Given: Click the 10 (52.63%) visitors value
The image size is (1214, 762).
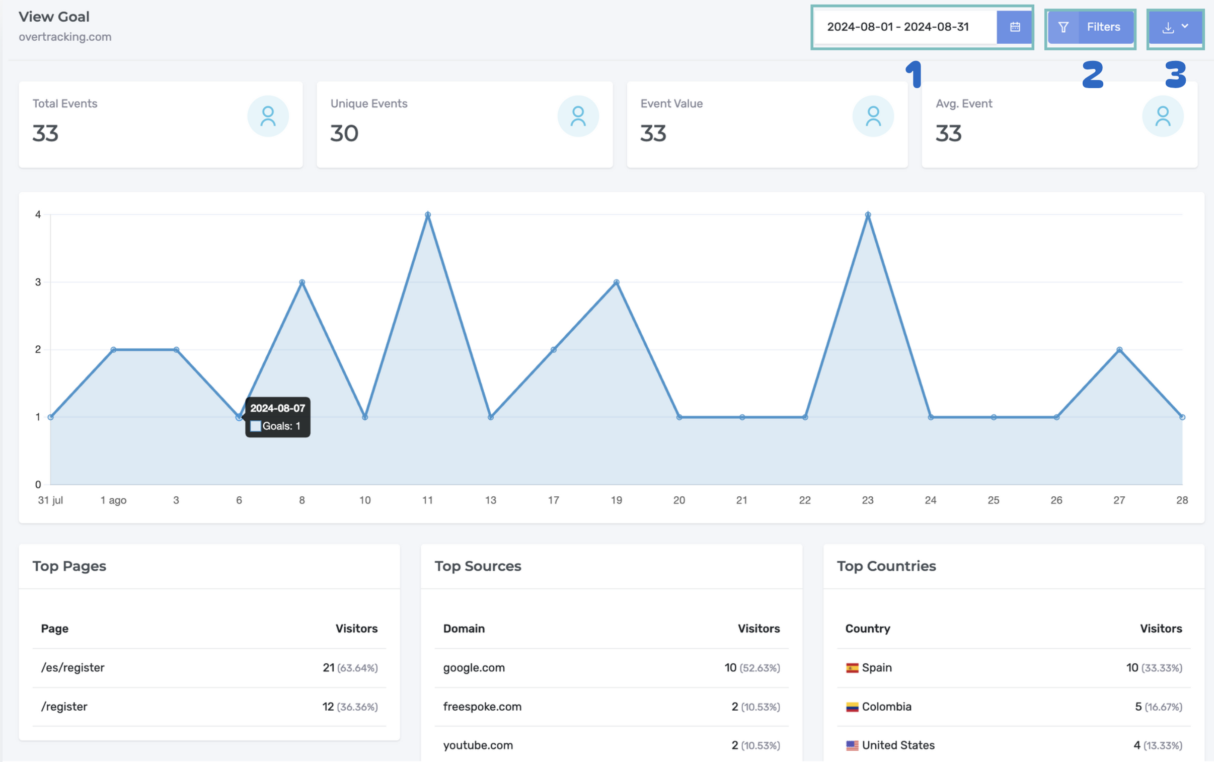Looking at the screenshot, I should point(752,668).
